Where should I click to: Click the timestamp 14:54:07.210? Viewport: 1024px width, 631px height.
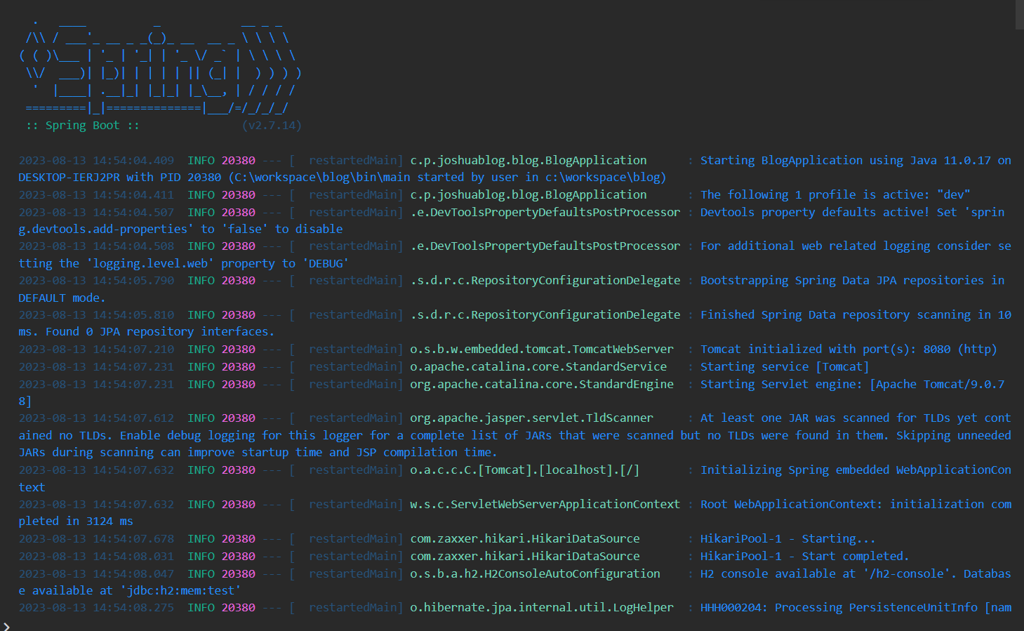click(x=133, y=350)
